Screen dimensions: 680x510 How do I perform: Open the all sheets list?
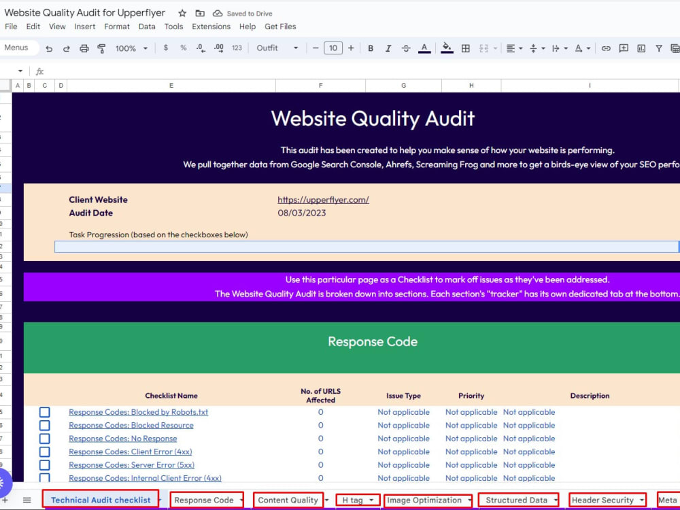tap(27, 500)
